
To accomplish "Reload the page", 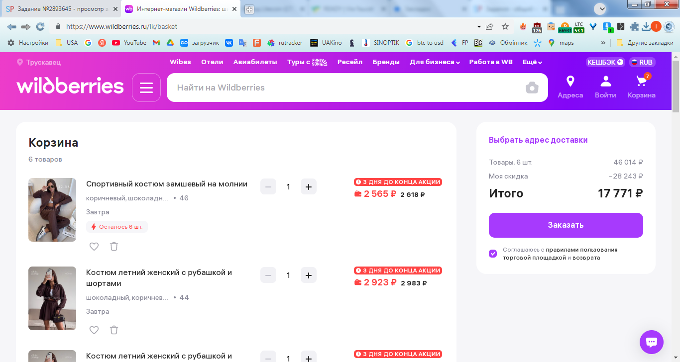I will coord(40,26).
